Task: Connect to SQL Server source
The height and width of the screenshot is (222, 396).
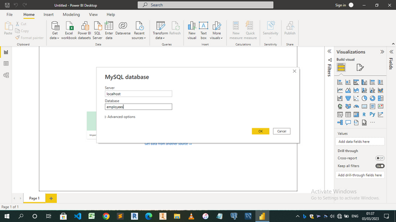Action: point(97,31)
